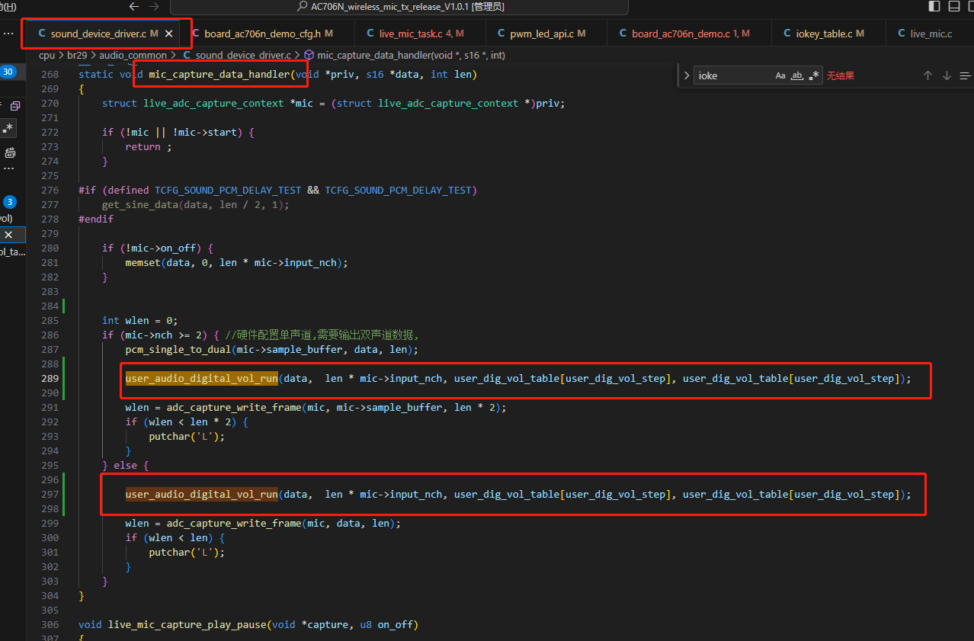The height and width of the screenshot is (641, 974).
Task: Dismiss sidebar item with the X button
Action: tap(8, 235)
